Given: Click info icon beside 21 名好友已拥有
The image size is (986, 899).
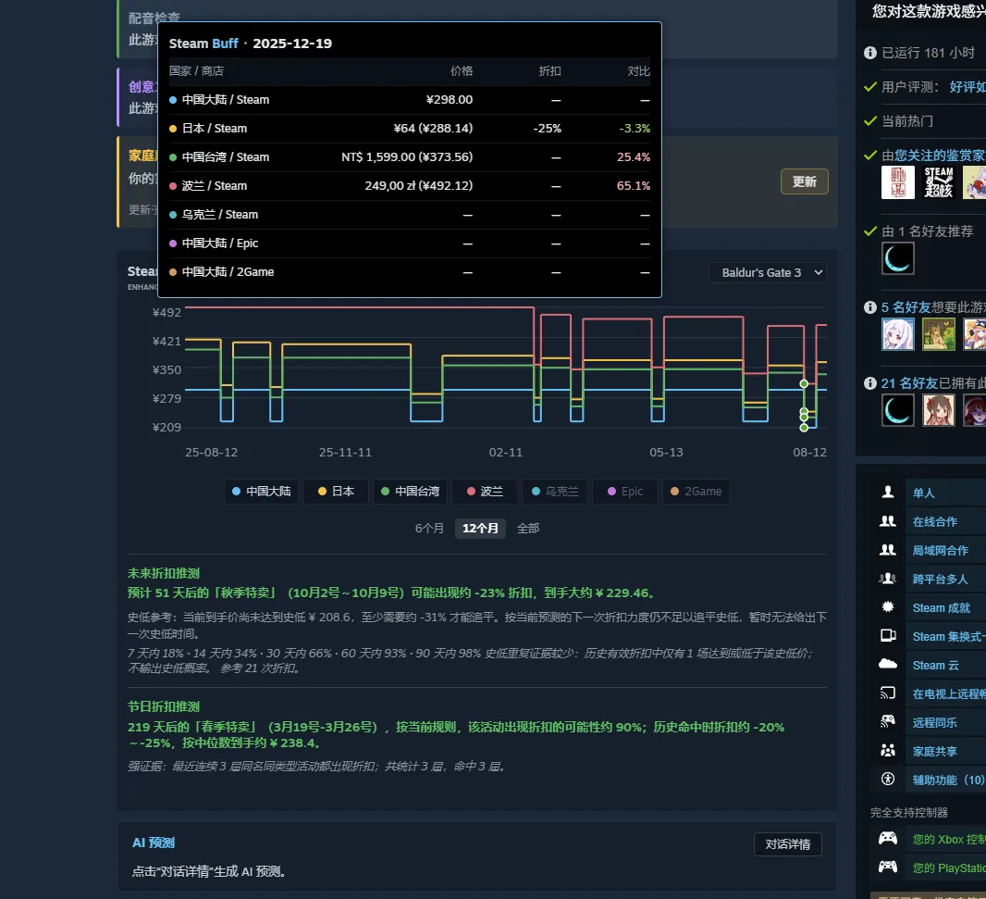Looking at the screenshot, I should 869,382.
